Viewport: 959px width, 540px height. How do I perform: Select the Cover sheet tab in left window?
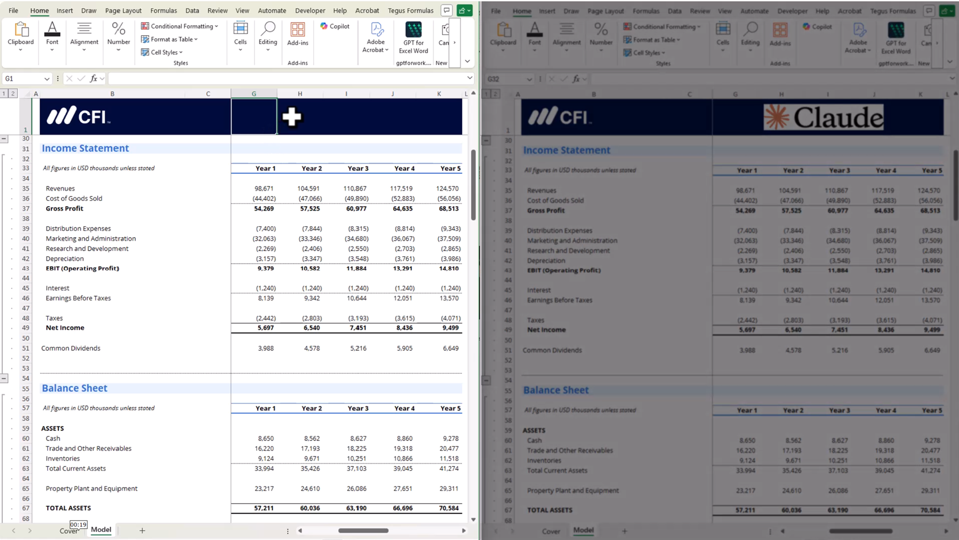point(68,531)
